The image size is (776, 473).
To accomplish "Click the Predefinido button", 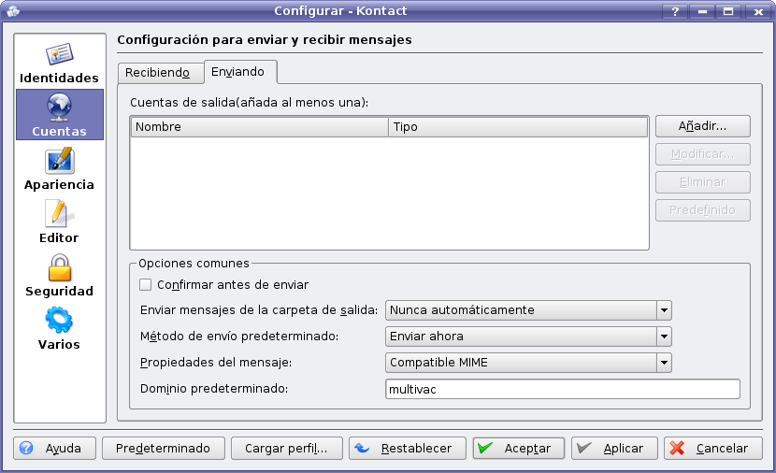I will click(703, 210).
